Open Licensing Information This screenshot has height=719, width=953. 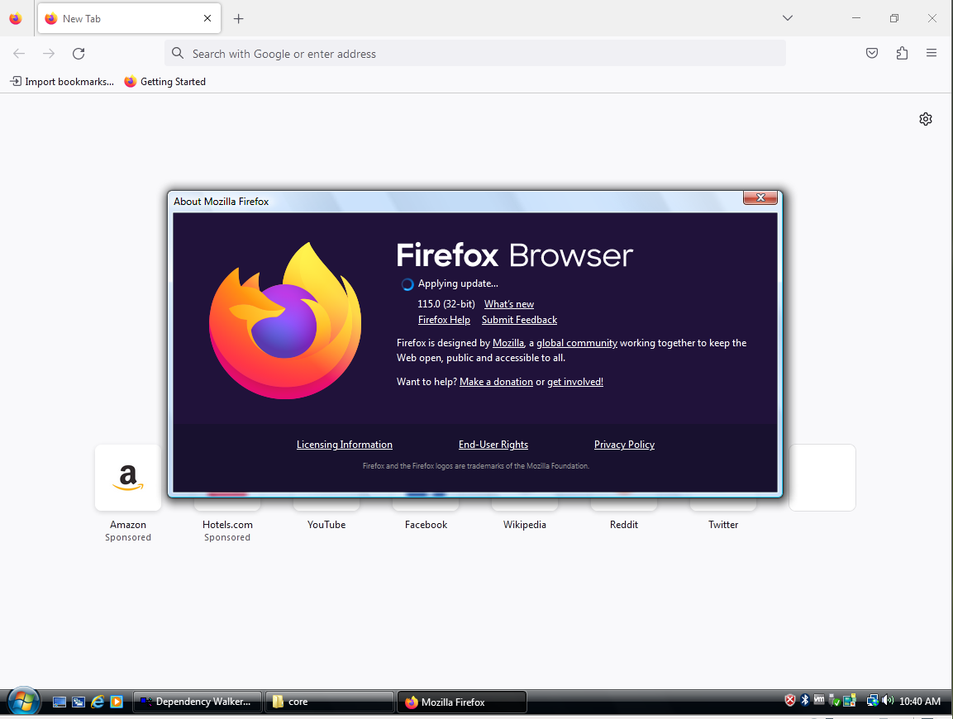pos(345,445)
